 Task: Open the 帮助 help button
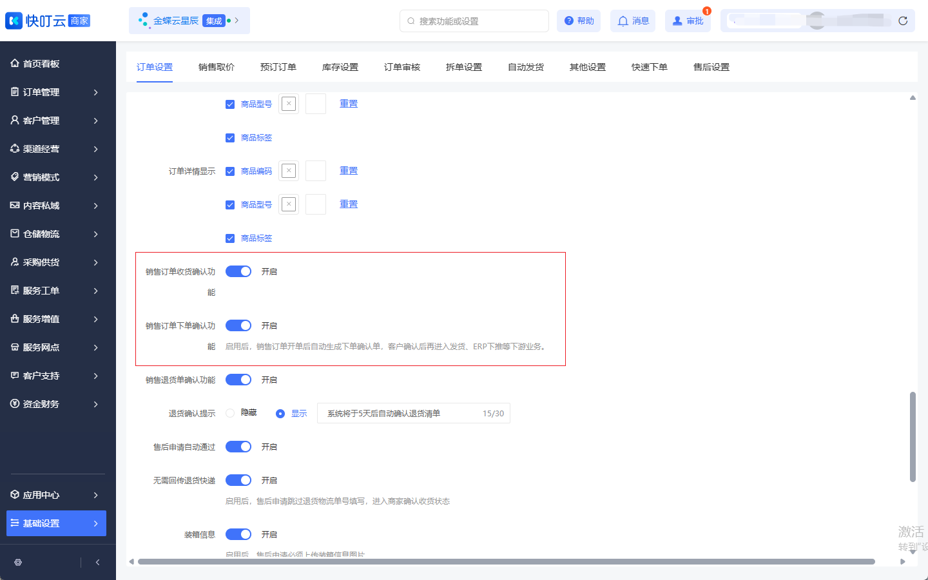tap(579, 21)
